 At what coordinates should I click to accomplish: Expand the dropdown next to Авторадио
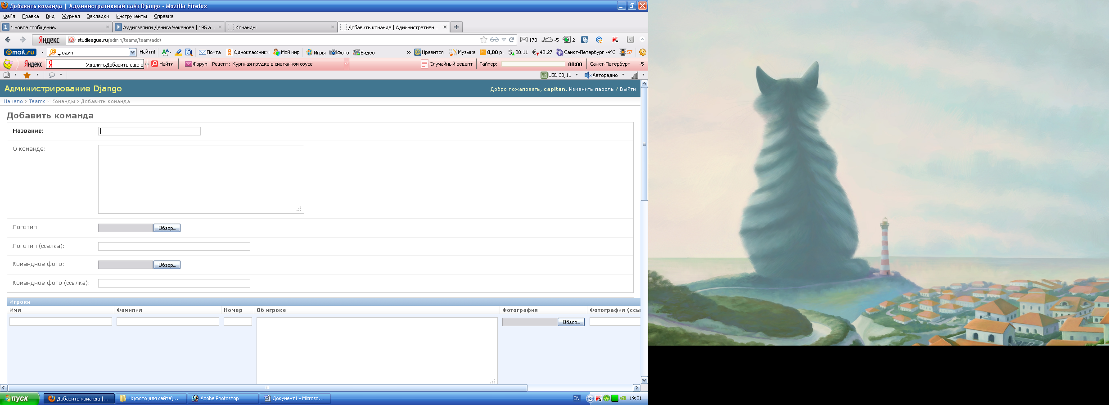click(x=623, y=75)
